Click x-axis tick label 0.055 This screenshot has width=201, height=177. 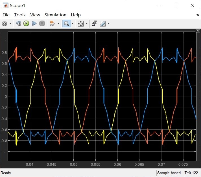point(95,164)
